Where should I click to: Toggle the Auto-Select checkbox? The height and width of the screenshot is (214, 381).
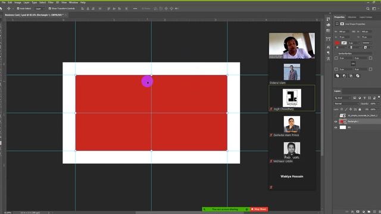18,8
